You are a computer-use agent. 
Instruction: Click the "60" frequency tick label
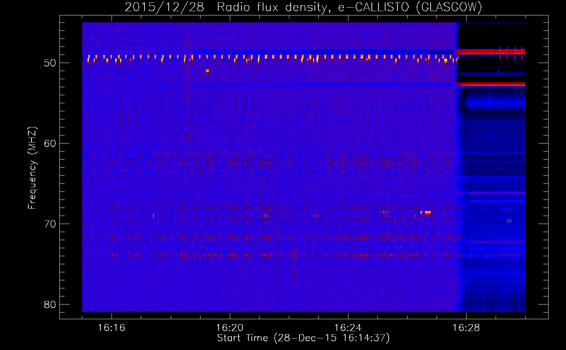tap(50, 143)
